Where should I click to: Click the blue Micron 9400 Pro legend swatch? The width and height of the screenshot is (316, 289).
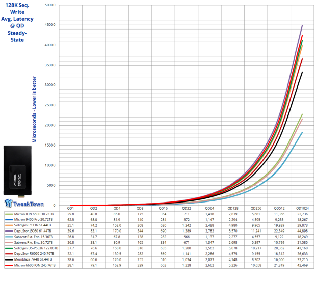click(9, 220)
